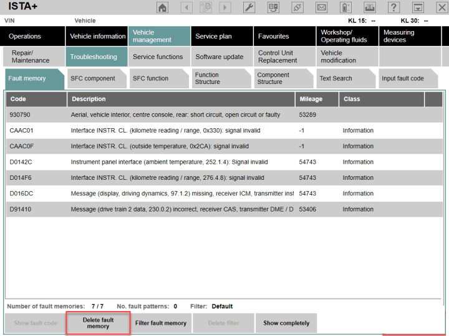The width and height of the screenshot is (449, 336).
Task: Click the Delete filter button
Action: [223, 323]
